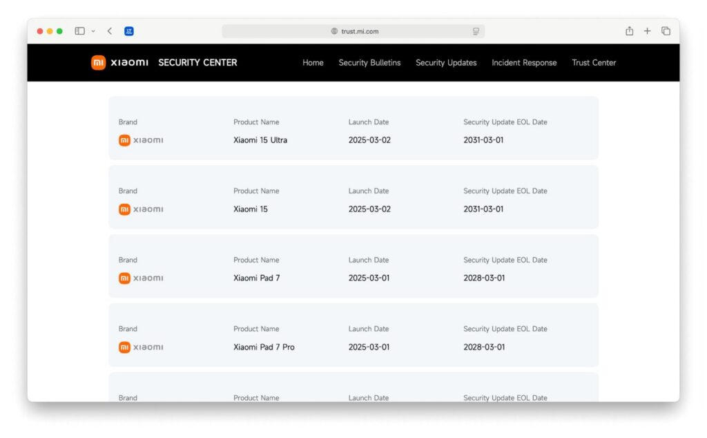Image resolution: width=707 pixels, height=438 pixels.
Task: Click the Home link in the navigation
Action: click(313, 63)
